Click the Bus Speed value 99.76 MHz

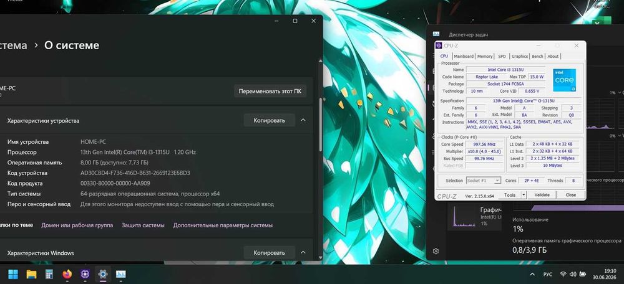point(483,158)
